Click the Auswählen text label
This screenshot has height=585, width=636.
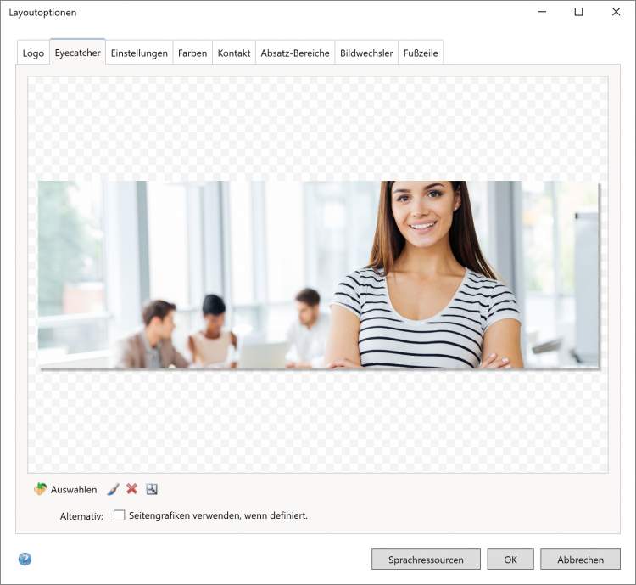click(74, 490)
